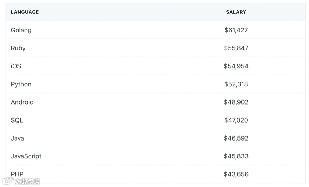Select the $52,318 salary cell
Image resolution: width=309 pixels, height=187 pixels.
236,84
